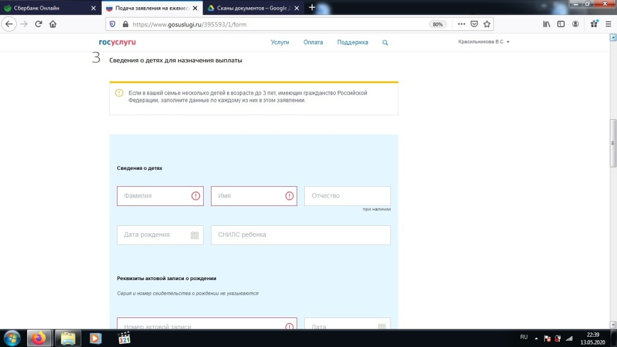Open the Услуги navigation link
This screenshot has height=347, width=617.
(280, 43)
